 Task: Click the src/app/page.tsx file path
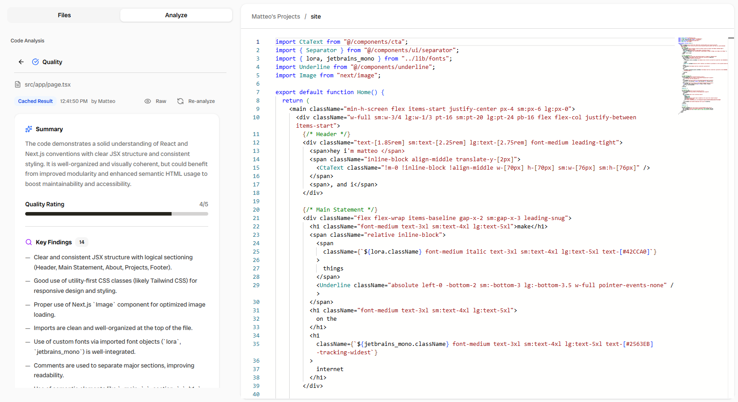tap(48, 84)
